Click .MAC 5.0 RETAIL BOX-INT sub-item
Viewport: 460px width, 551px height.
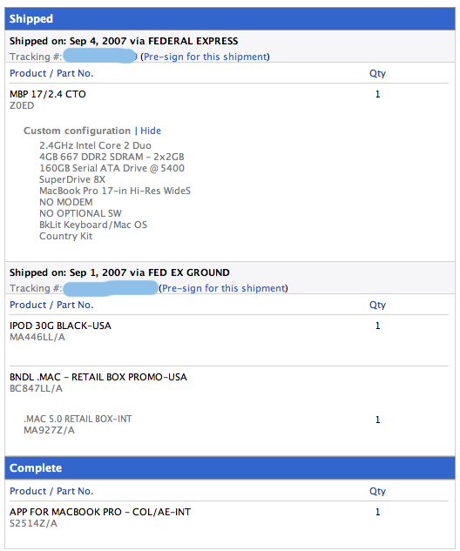78,419
